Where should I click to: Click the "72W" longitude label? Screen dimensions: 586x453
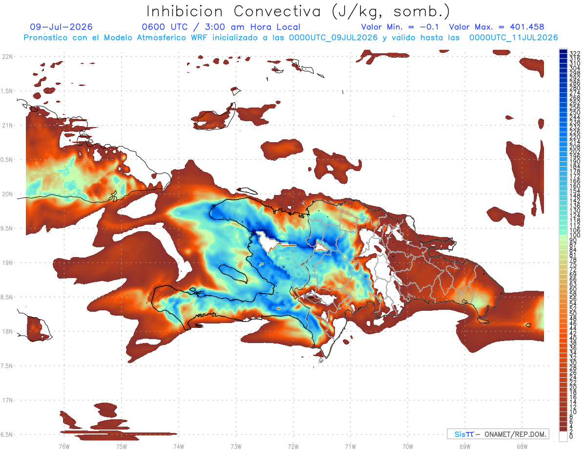(x=293, y=446)
